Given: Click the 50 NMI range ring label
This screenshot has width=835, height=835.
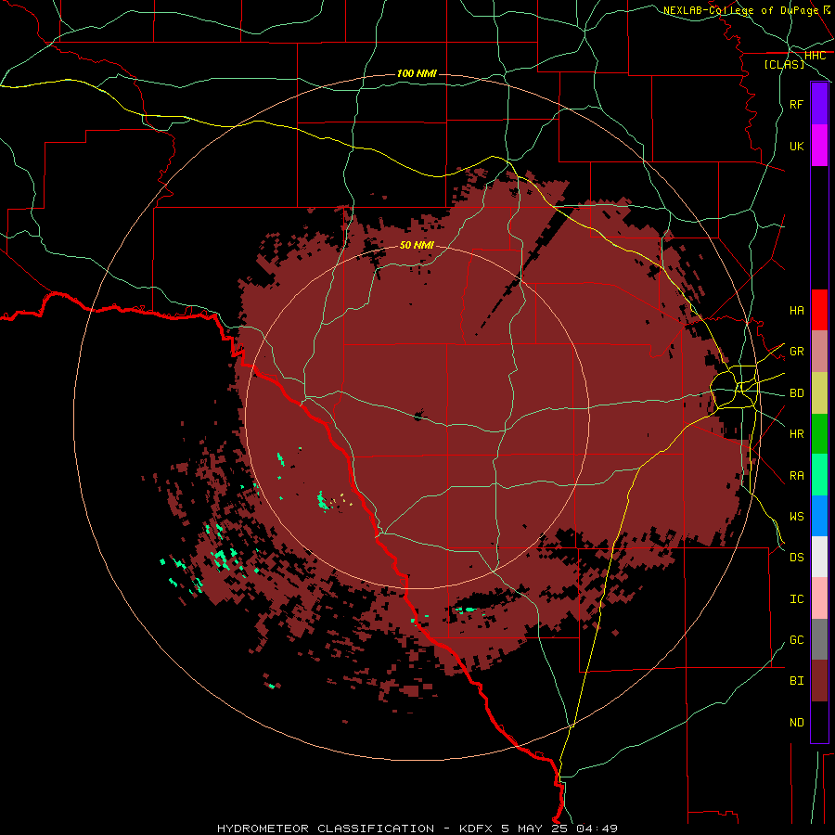Looking at the screenshot, I should coord(417,245).
